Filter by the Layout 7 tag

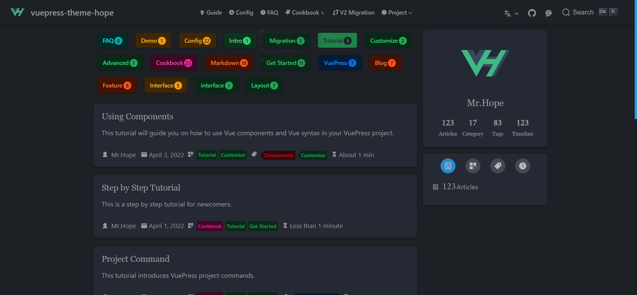click(x=264, y=86)
